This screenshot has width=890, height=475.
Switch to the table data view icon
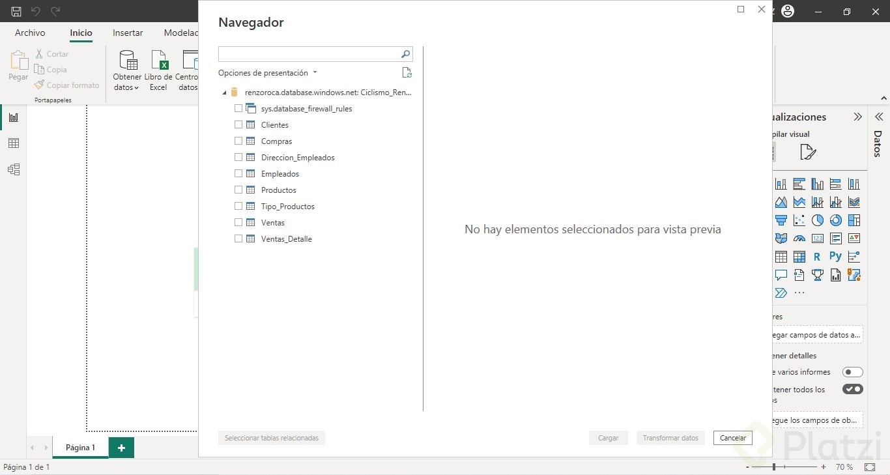click(x=13, y=143)
